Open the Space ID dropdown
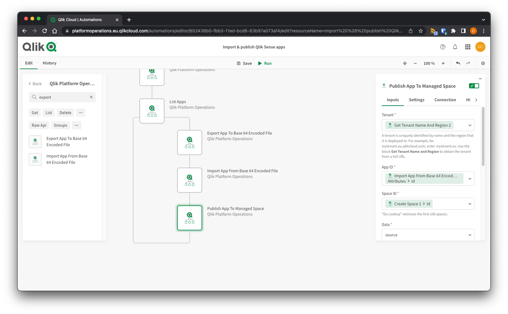The image size is (508, 314). coord(470,204)
